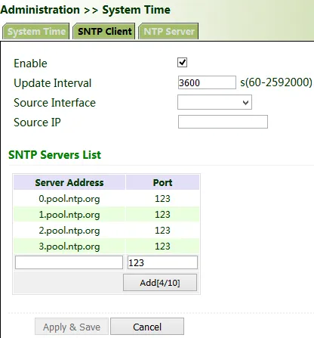Select the SNTP Client tab
Screen dimensions: 314x338
(104, 31)
